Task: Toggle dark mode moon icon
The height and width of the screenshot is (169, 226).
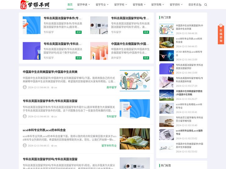Action: click(x=200, y=5)
